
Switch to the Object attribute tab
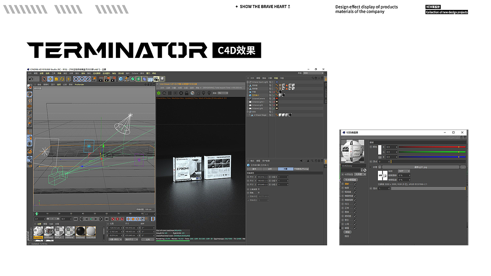click(x=285, y=169)
